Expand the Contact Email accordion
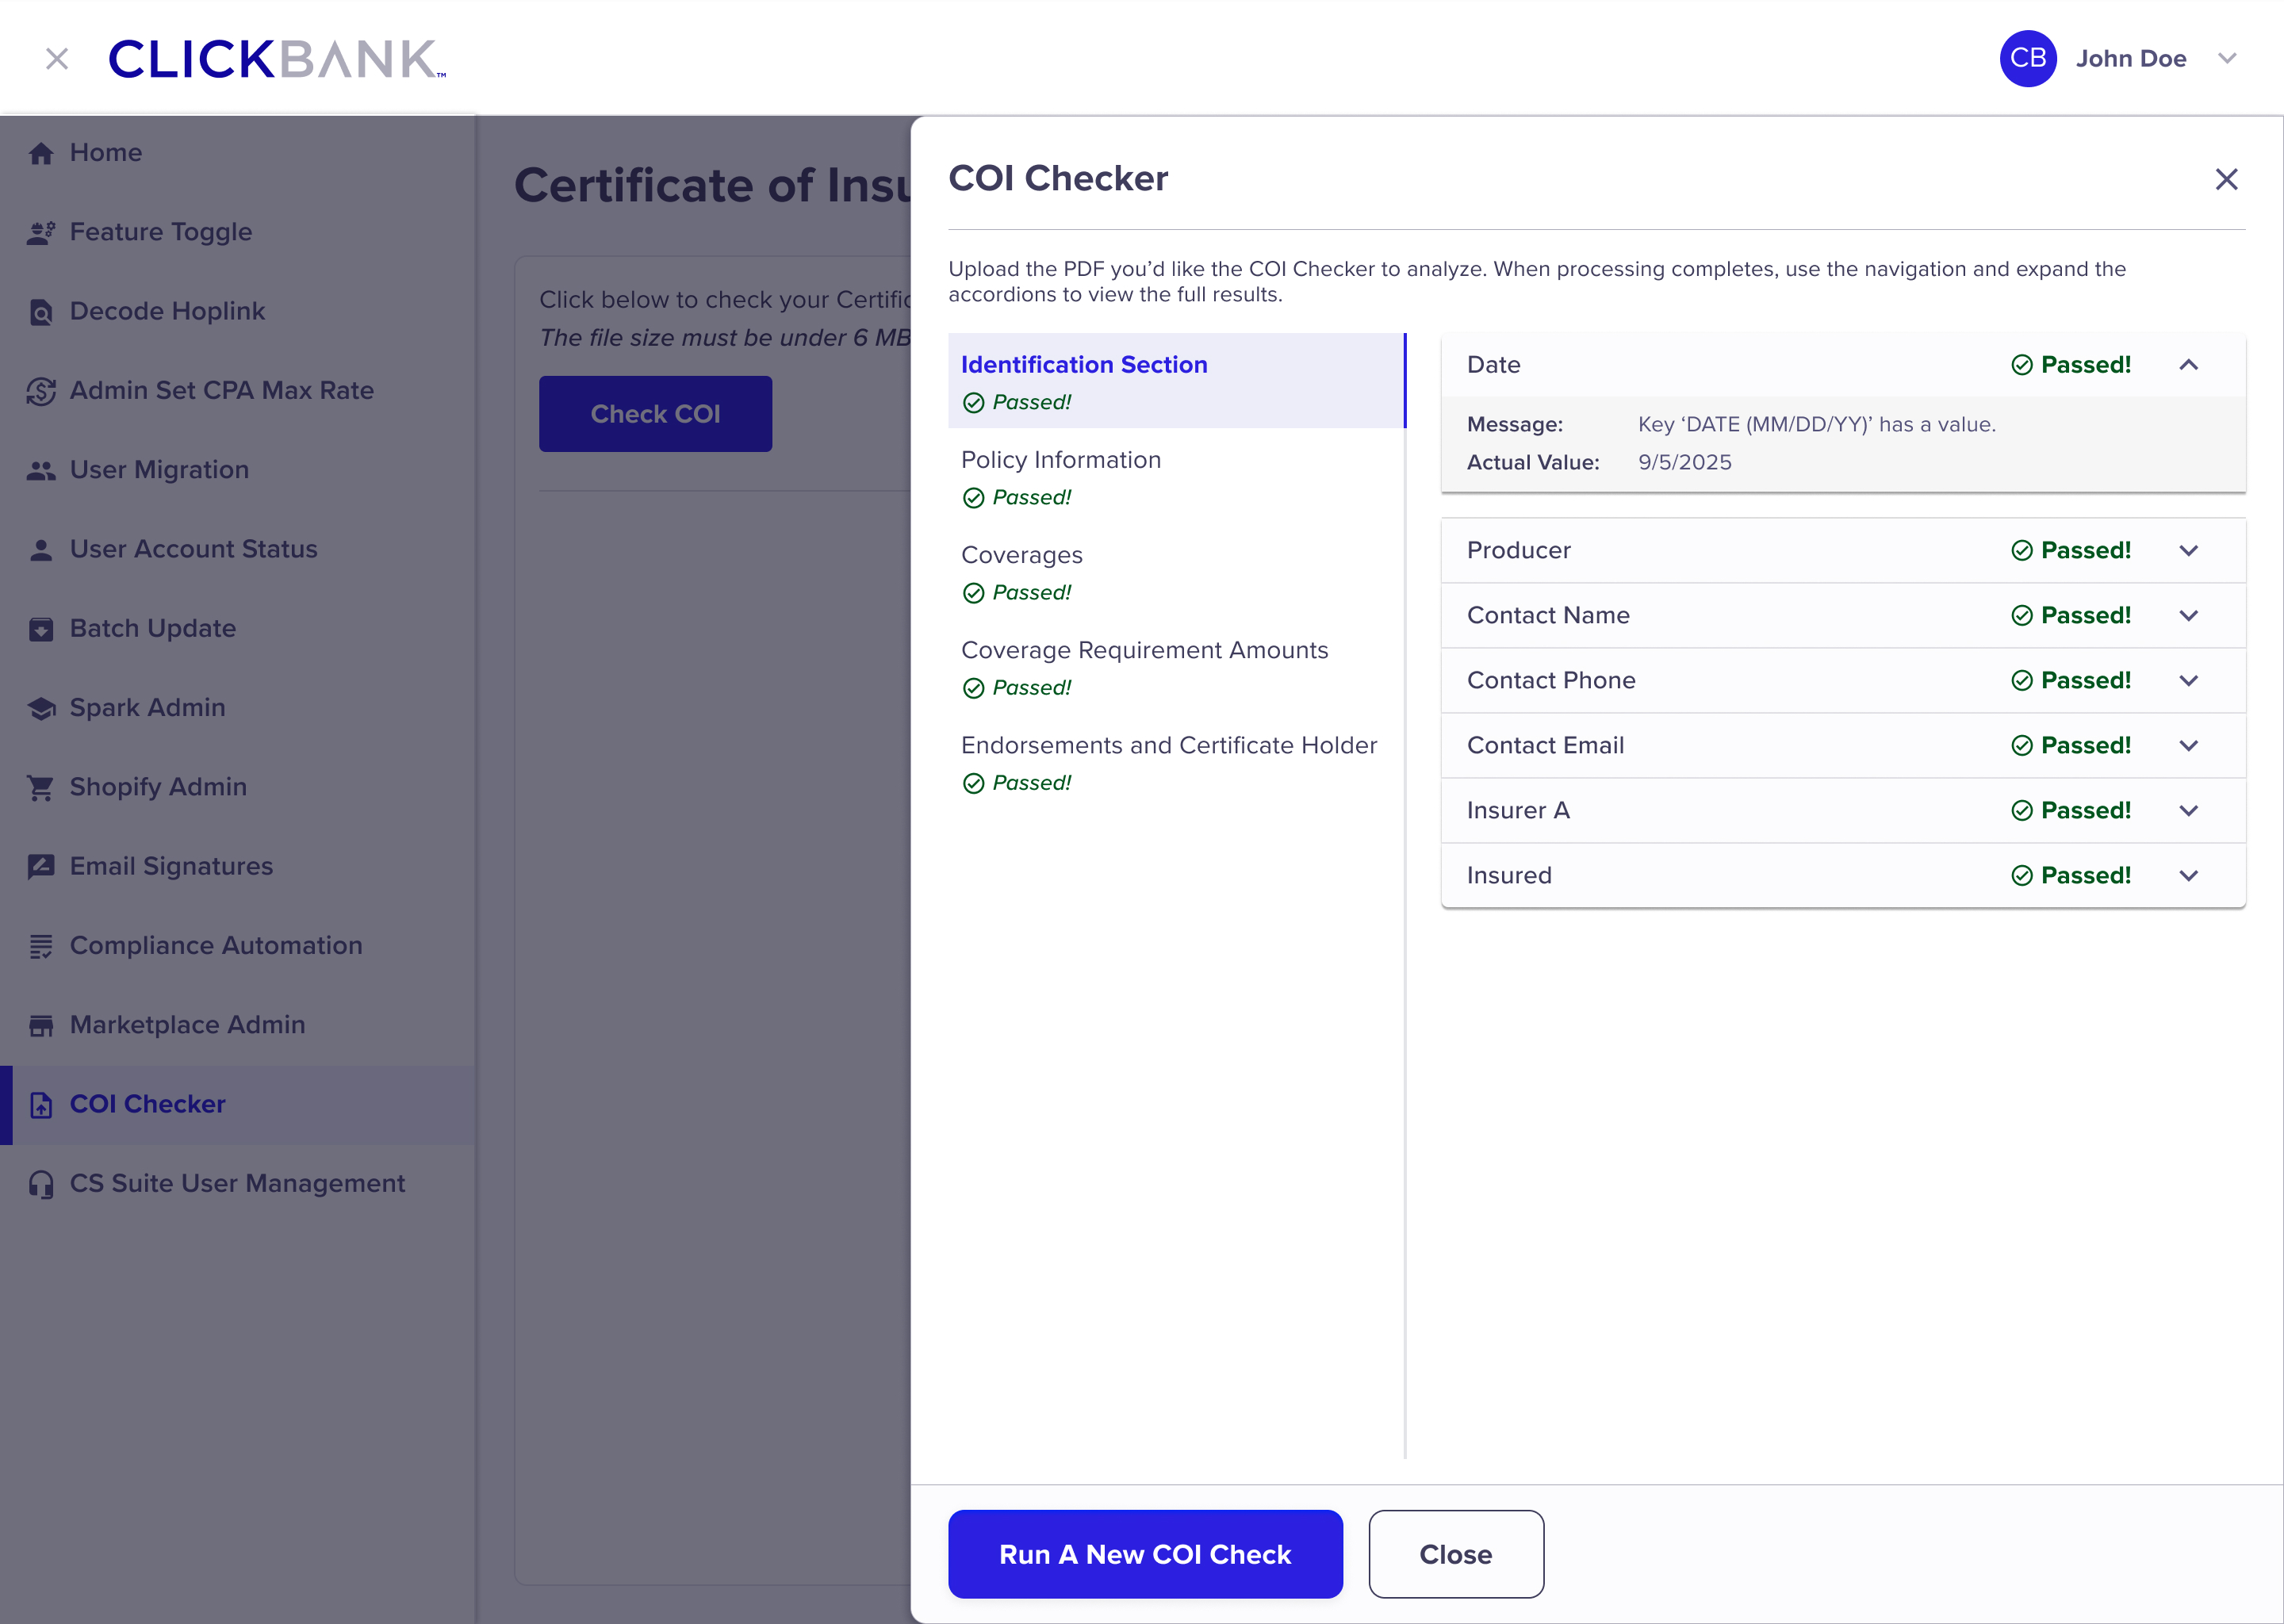Screen dimensions: 2284x1624 2188,746
